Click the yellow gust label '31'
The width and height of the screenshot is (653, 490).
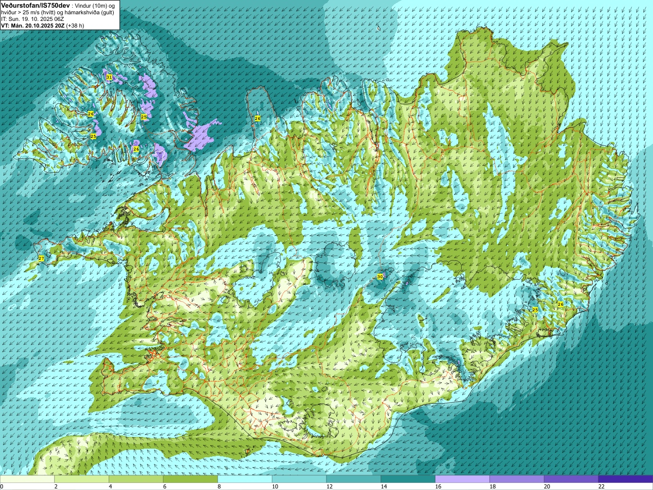point(109,77)
